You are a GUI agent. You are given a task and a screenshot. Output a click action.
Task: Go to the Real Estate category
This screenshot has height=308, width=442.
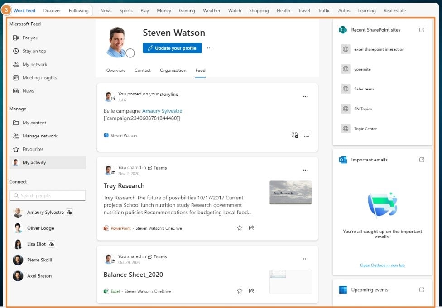pyautogui.click(x=394, y=11)
